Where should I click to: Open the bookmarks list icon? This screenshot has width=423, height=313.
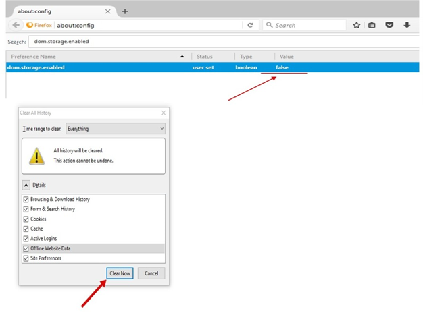click(x=372, y=25)
